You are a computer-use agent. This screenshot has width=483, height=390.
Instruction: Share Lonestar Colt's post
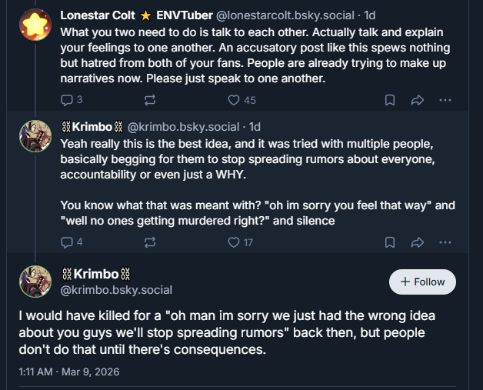pyautogui.click(x=418, y=100)
